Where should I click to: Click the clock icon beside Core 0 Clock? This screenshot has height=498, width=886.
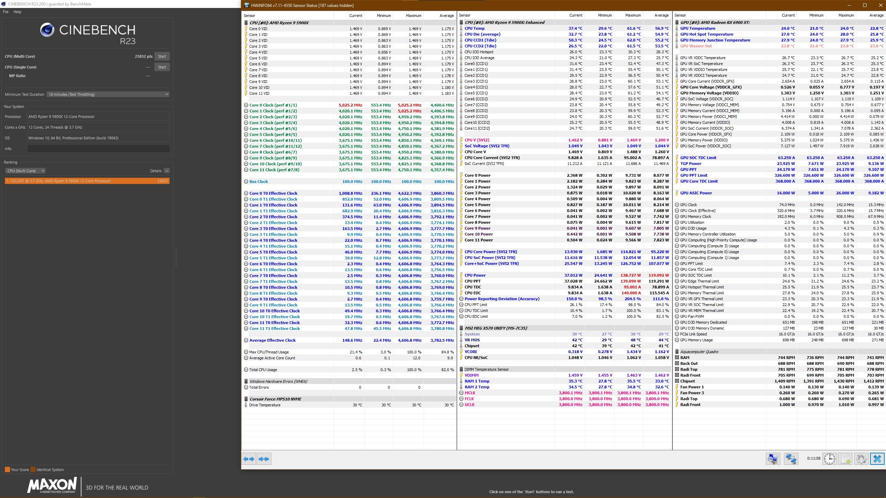(x=246, y=105)
